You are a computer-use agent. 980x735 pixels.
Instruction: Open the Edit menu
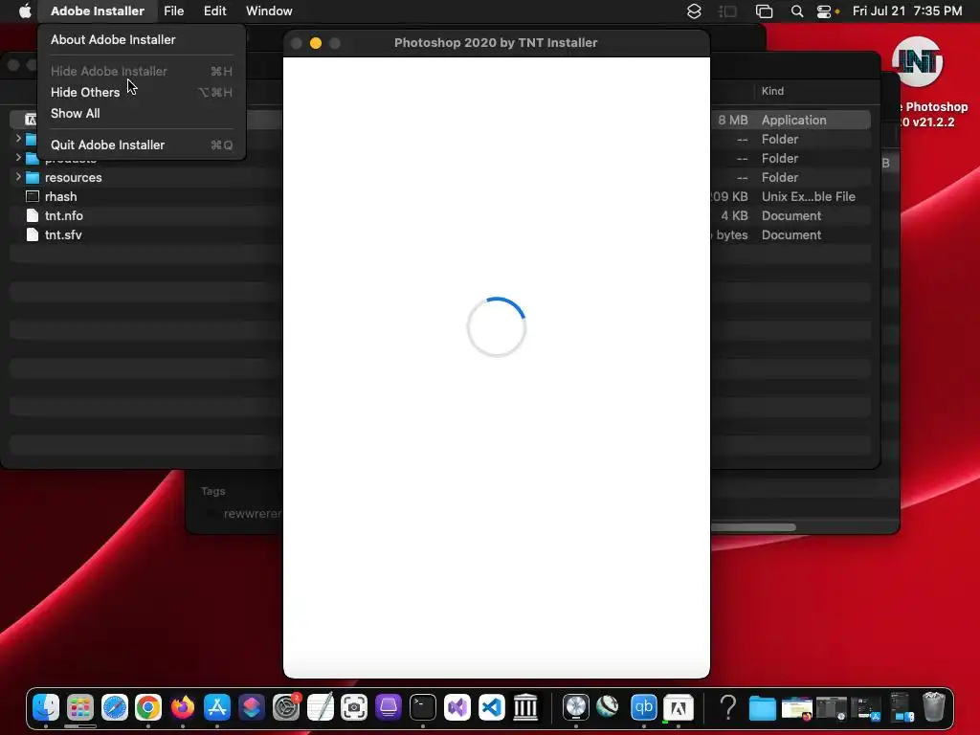(215, 11)
